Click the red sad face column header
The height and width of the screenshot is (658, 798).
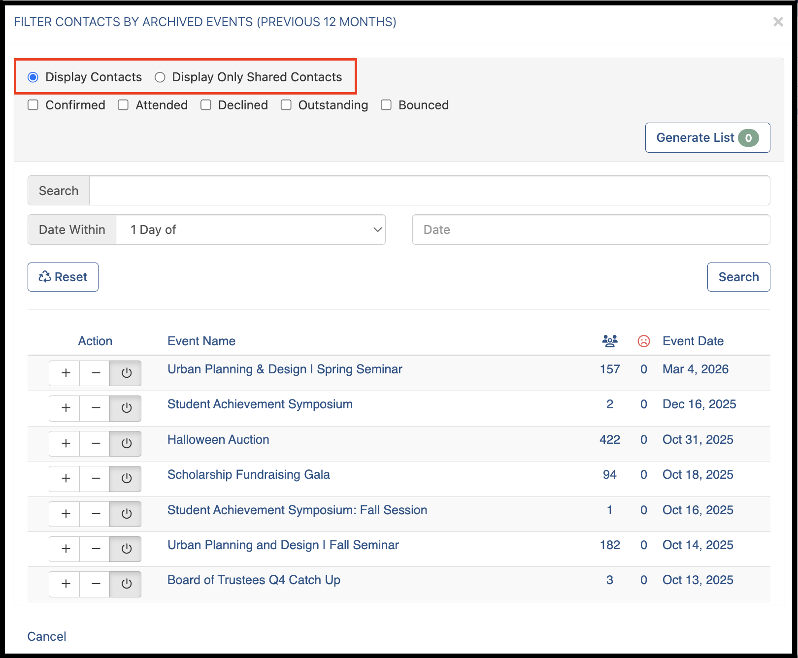point(644,341)
